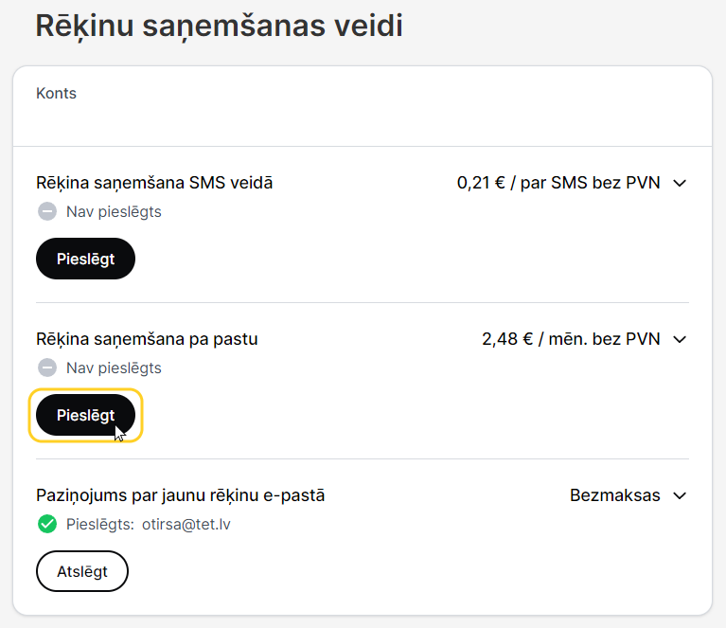Click the 0,21 € par SMS price text
726x628 pixels.
558,183
